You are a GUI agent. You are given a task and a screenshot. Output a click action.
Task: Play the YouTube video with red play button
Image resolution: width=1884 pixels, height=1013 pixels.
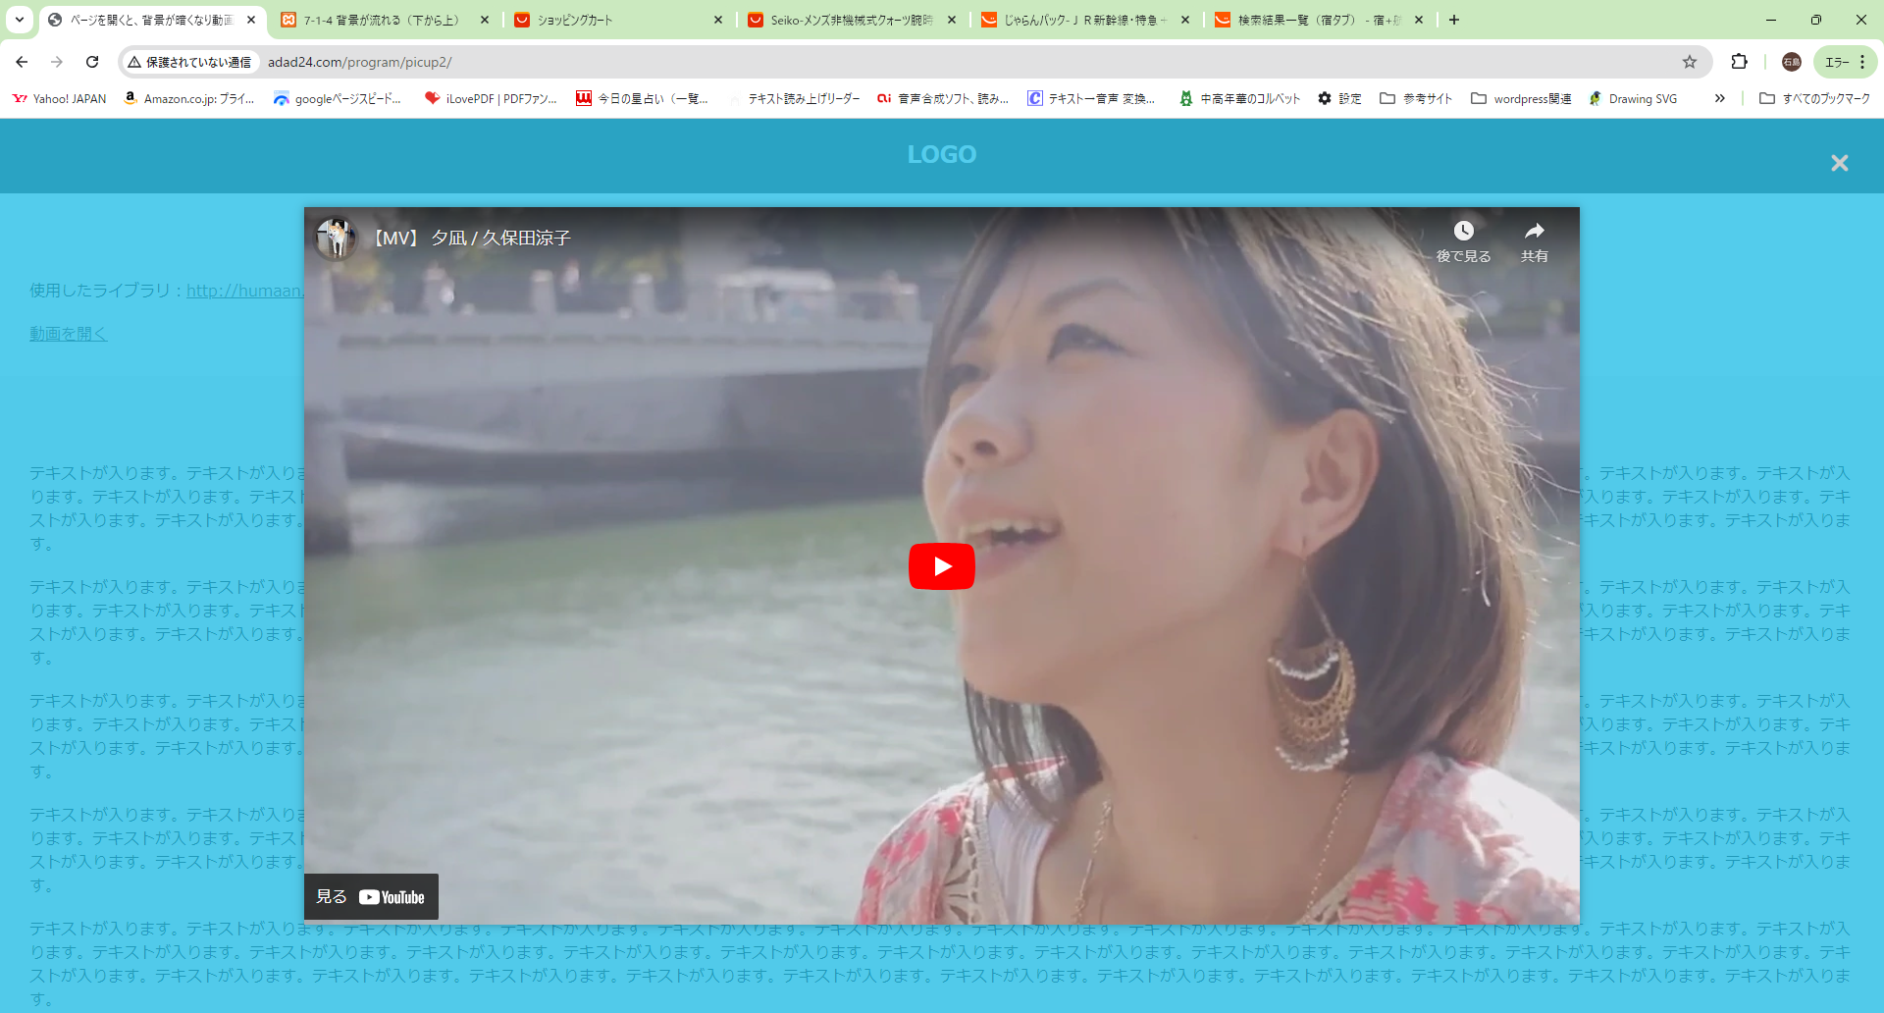[941, 566]
